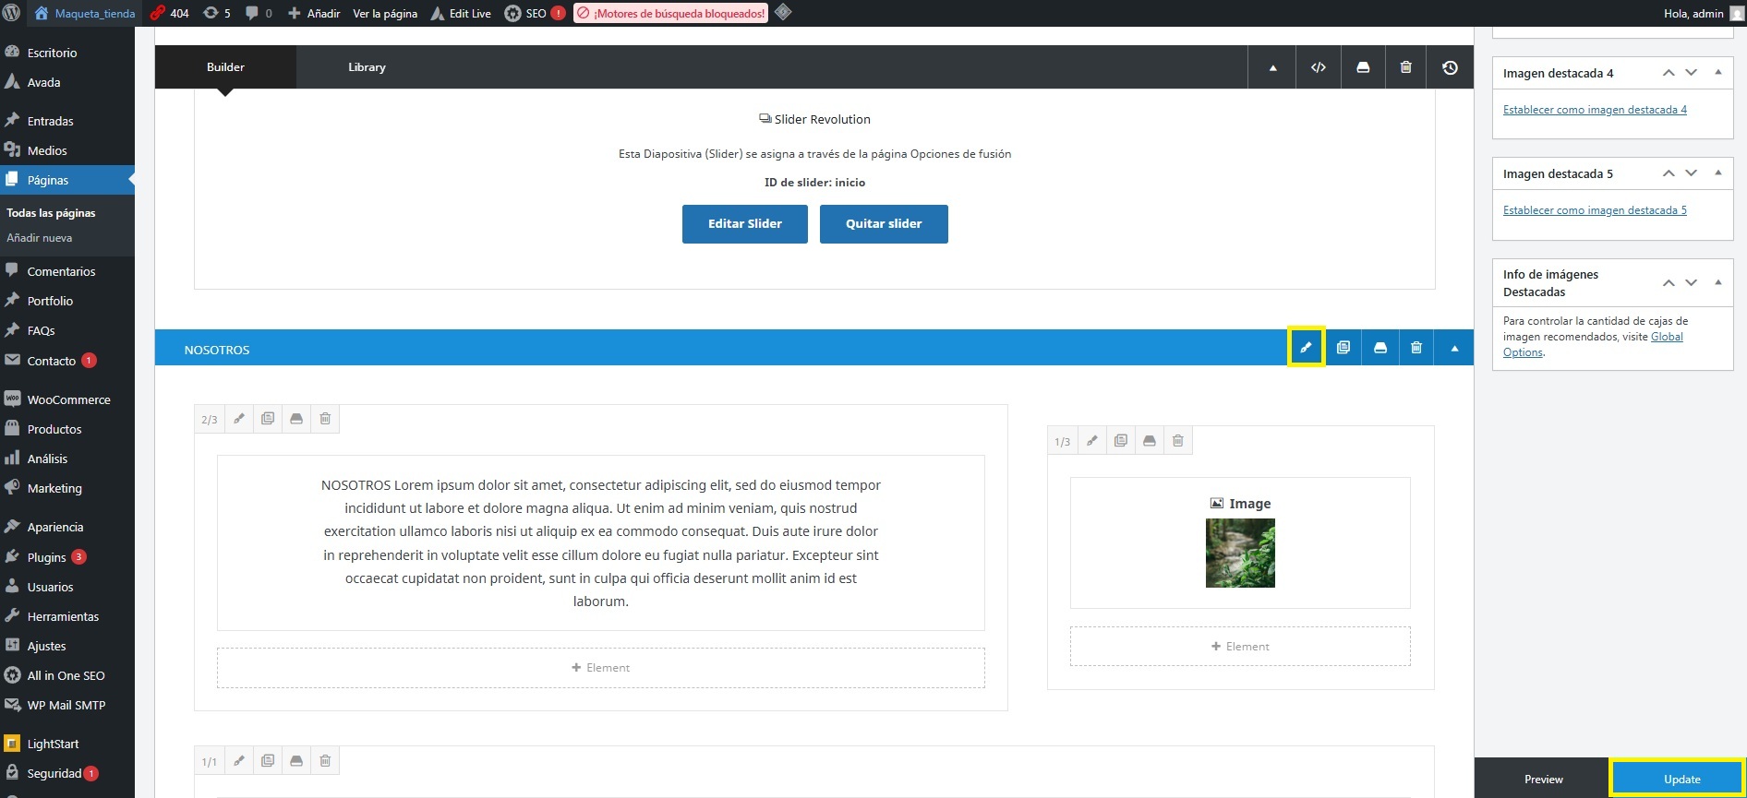Collapse all containers using builder toolbar arrow
Viewport: 1747px width, 798px height.
1272,67
